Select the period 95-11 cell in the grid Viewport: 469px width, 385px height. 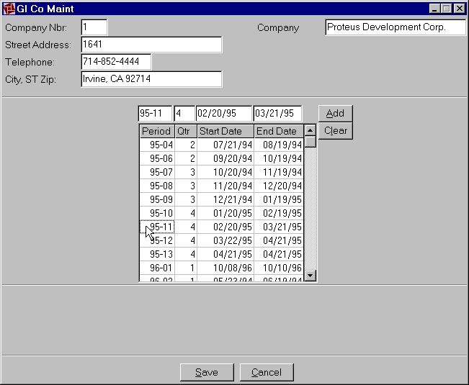pyautogui.click(x=157, y=227)
